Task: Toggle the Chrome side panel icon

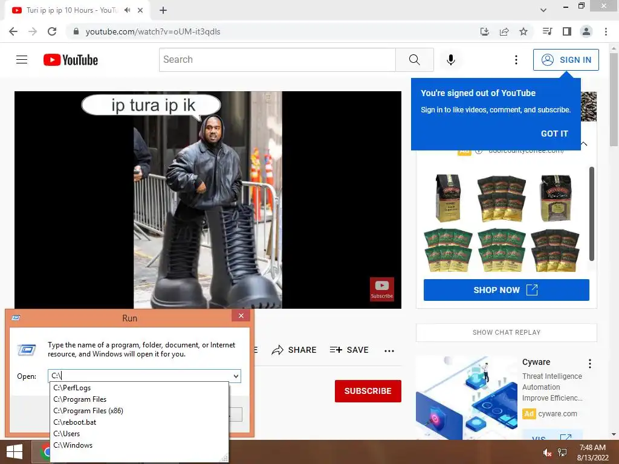Action: pos(567,31)
